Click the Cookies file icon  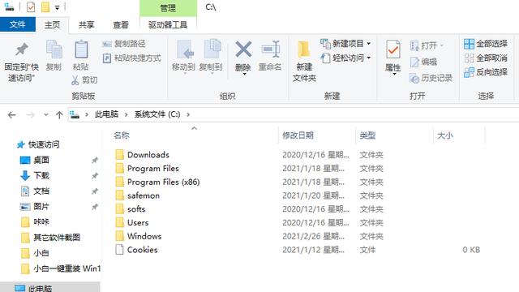(x=119, y=250)
